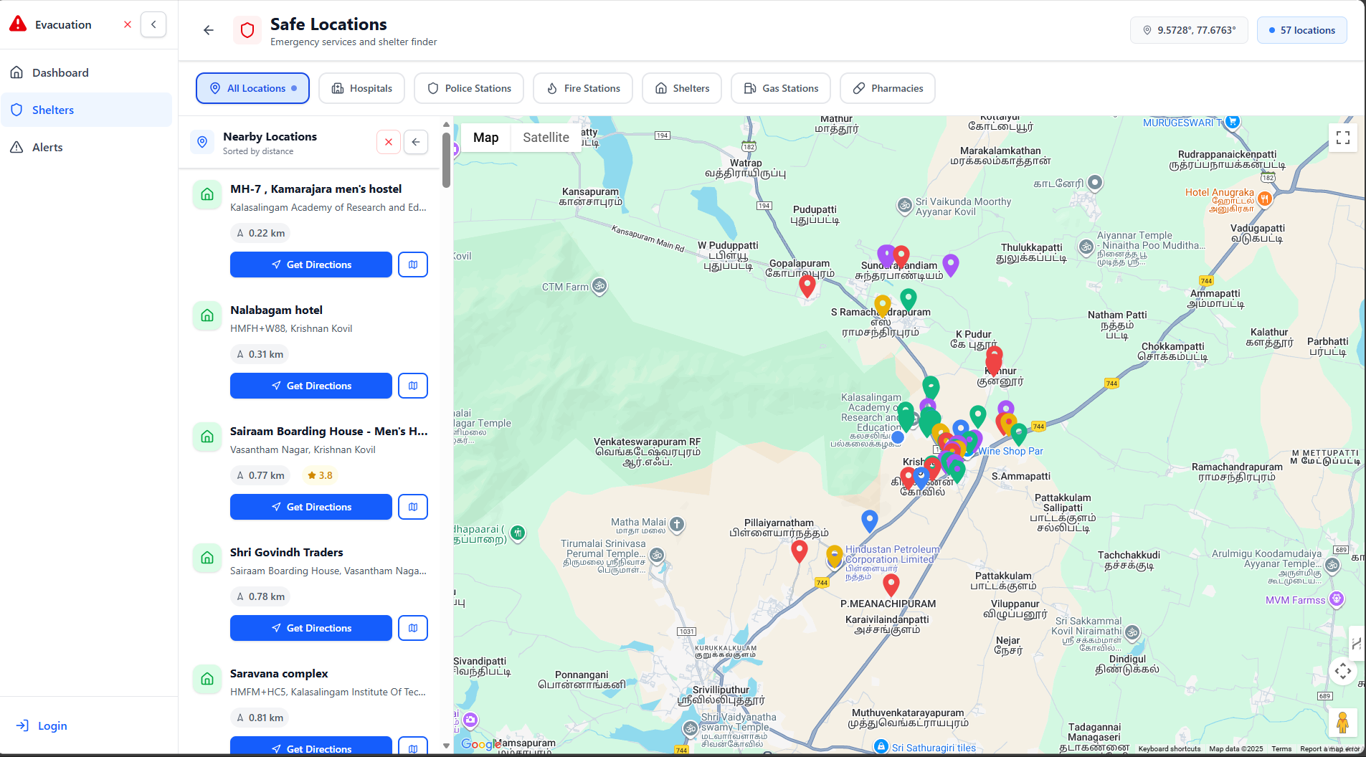1366x757 pixels.
Task: Collapse the sidebar using the chevron button
Action: click(153, 24)
